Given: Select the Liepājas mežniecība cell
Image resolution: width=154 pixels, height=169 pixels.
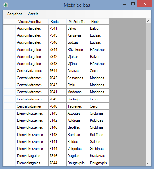Looking at the screenshot, I should (x=77, y=127).
